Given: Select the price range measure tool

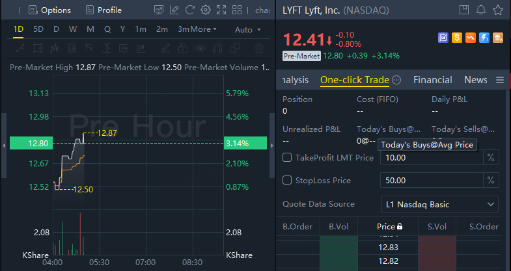Looking at the screenshot, I should [x=106, y=49].
